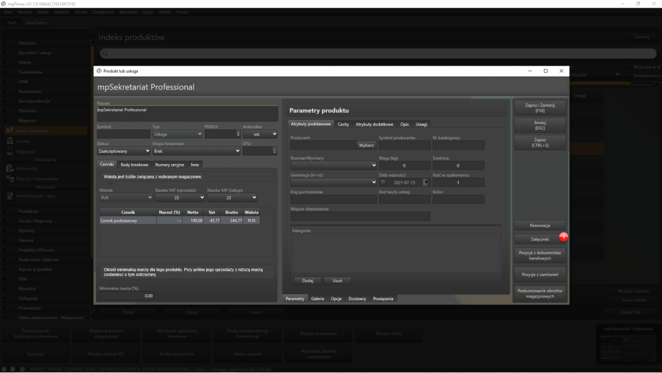Screen dimensions: 662x373
Task: Click the Produkt lub usługa dialog icon
Action: coord(99,71)
